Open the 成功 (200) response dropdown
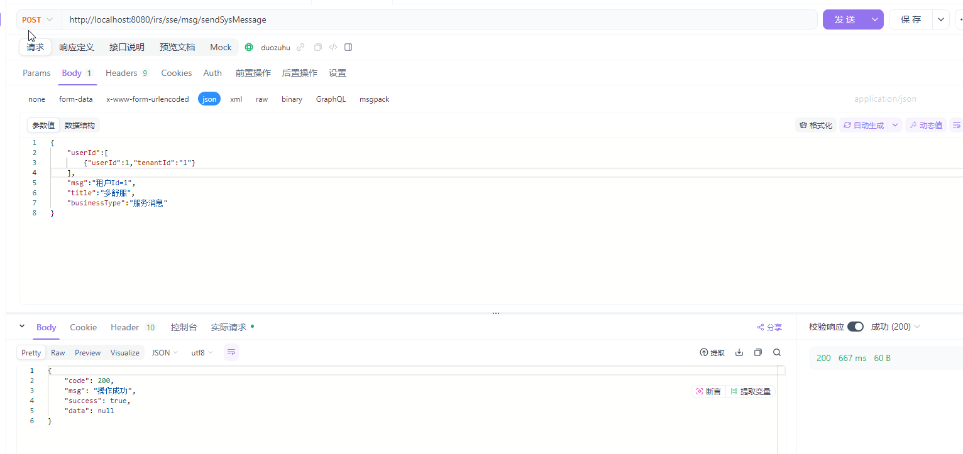The height and width of the screenshot is (454, 963). [x=896, y=327]
